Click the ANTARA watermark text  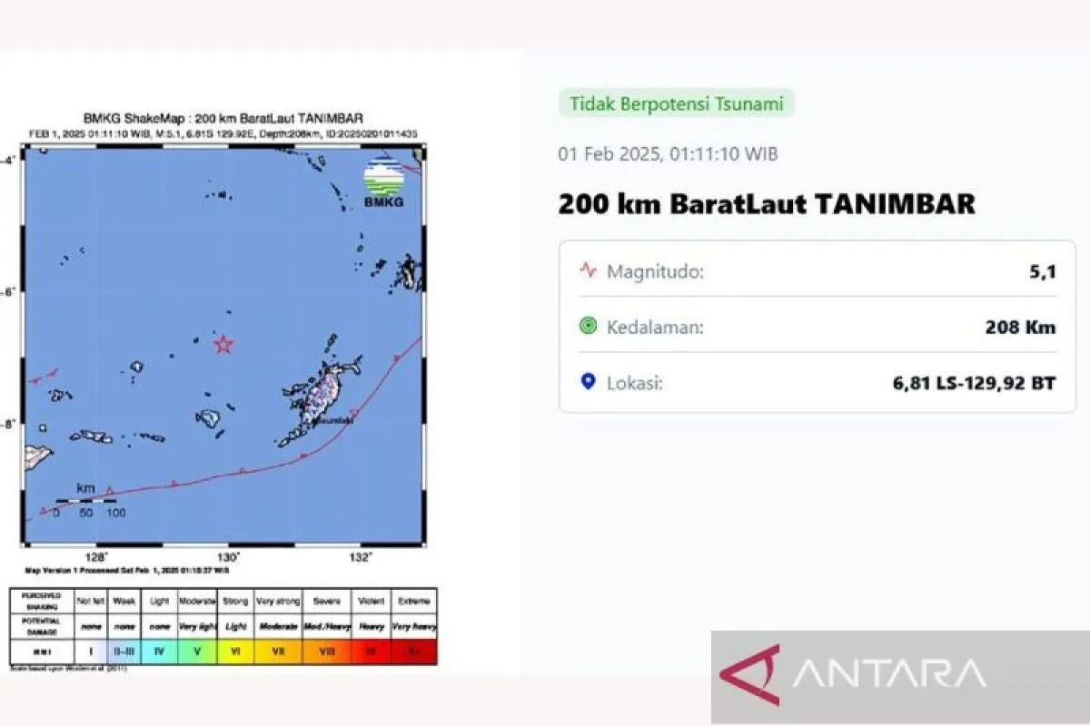click(889, 674)
